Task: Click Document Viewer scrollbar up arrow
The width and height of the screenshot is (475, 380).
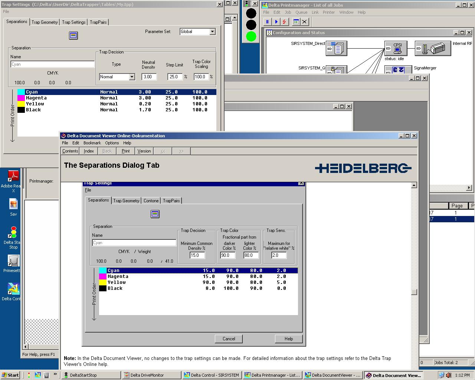Action: coord(415,185)
